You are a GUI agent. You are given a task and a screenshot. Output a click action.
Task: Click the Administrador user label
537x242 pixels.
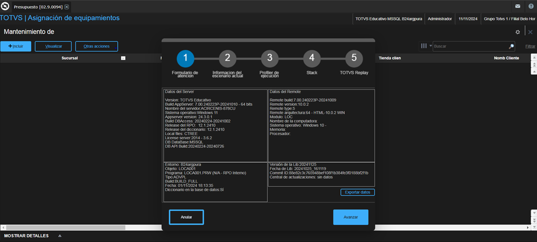coord(440,19)
